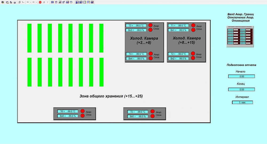Open the dropdown arrow next to the back button

[x=31, y=2]
